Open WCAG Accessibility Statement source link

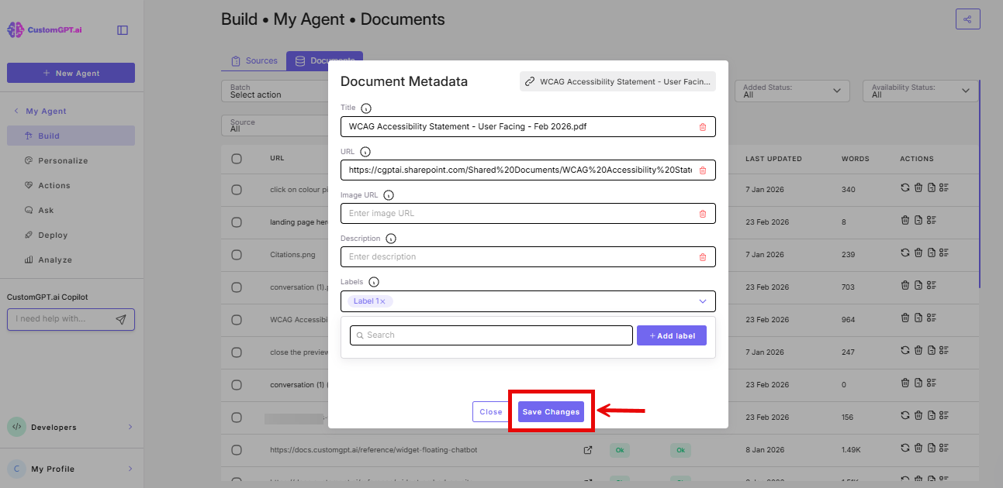tap(617, 81)
